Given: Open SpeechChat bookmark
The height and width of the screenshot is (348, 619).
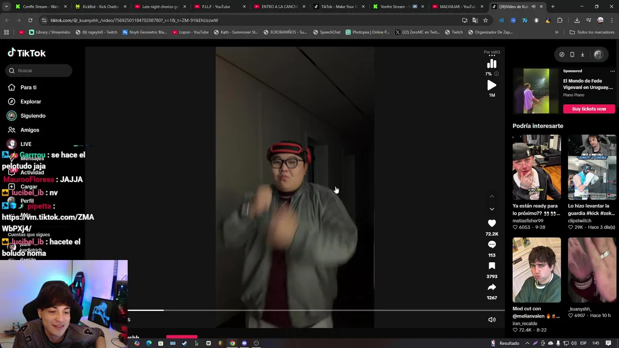Looking at the screenshot, I should coord(326,32).
